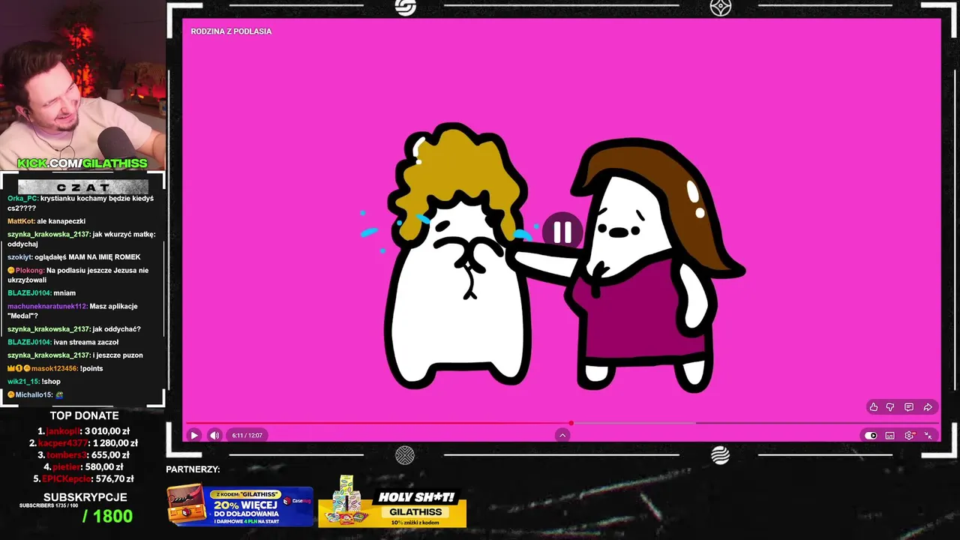The image size is (960, 540).
Task: Select donor kacper4377 1 280,00 zł
Action: 83,443
